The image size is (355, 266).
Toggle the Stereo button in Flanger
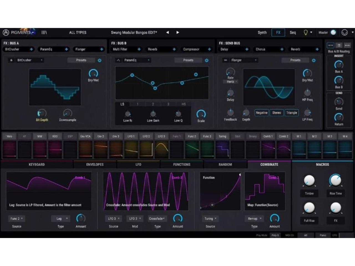[277, 113]
